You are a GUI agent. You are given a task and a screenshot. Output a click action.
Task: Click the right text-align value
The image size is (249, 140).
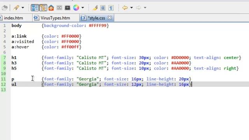tap(230, 68)
